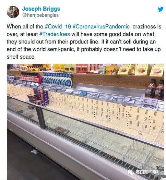Open the @herrjoebangles handle
This screenshot has height=180, width=166.
click(x=40, y=15)
